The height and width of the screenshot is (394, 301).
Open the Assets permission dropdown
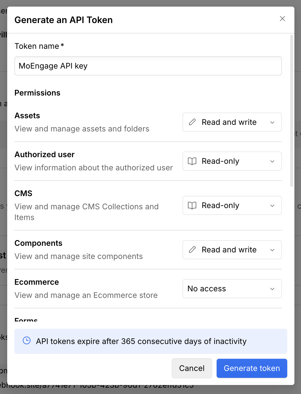232,122
